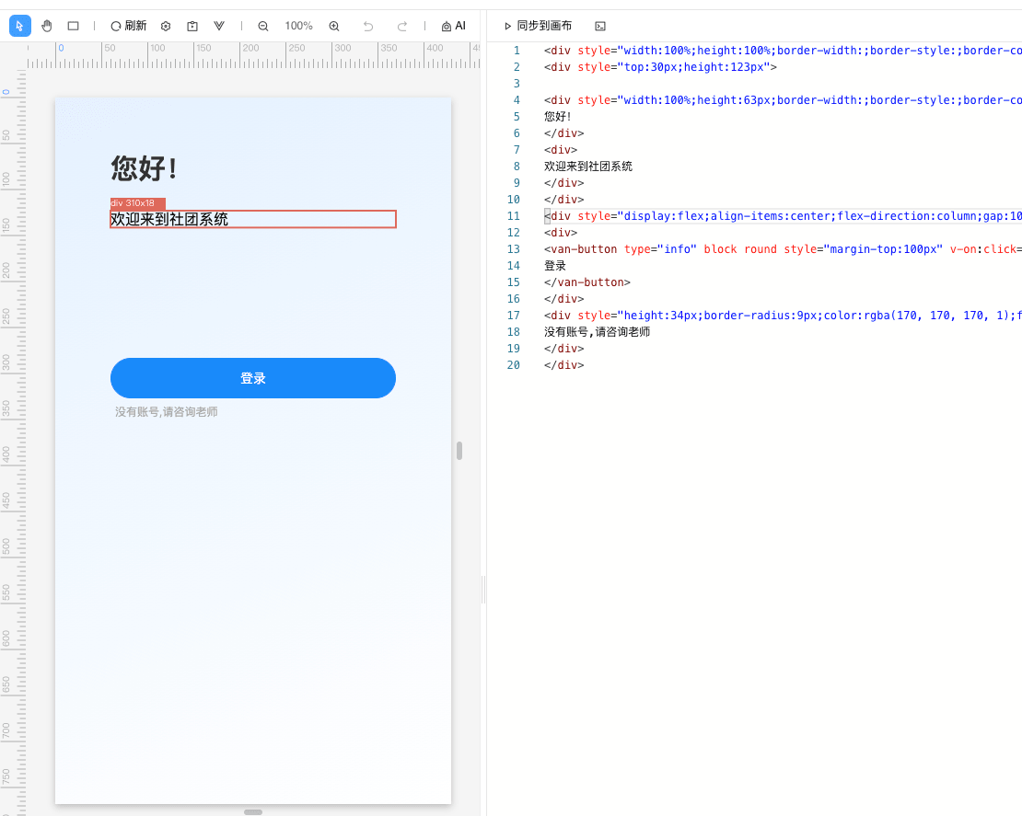The height and width of the screenshot is (816, 1022).
Task: Open the settings gear icon
Action: click(166, 26)
